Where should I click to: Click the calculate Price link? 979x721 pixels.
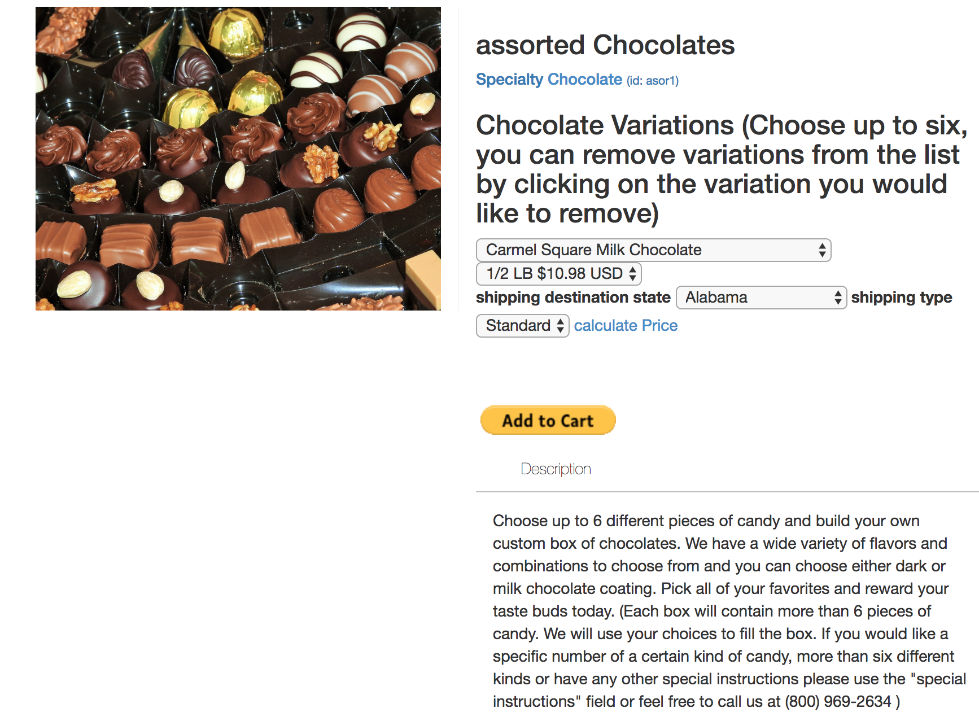tap(626, 326)
